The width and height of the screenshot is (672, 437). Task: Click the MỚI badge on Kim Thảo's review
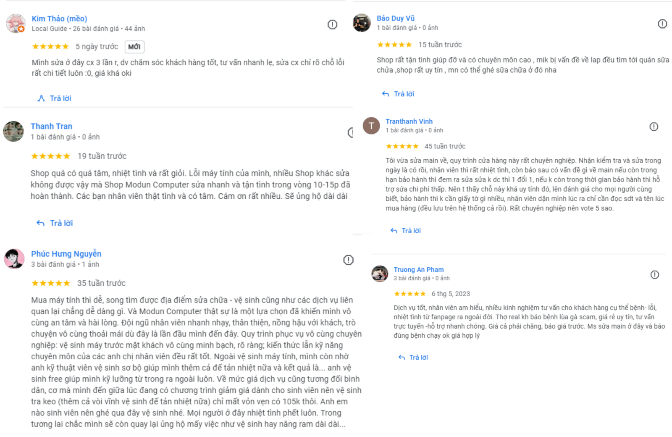pyautogui.click(x=134, y=46)
